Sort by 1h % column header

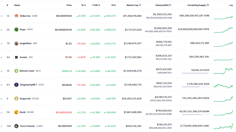pos(84,5)
